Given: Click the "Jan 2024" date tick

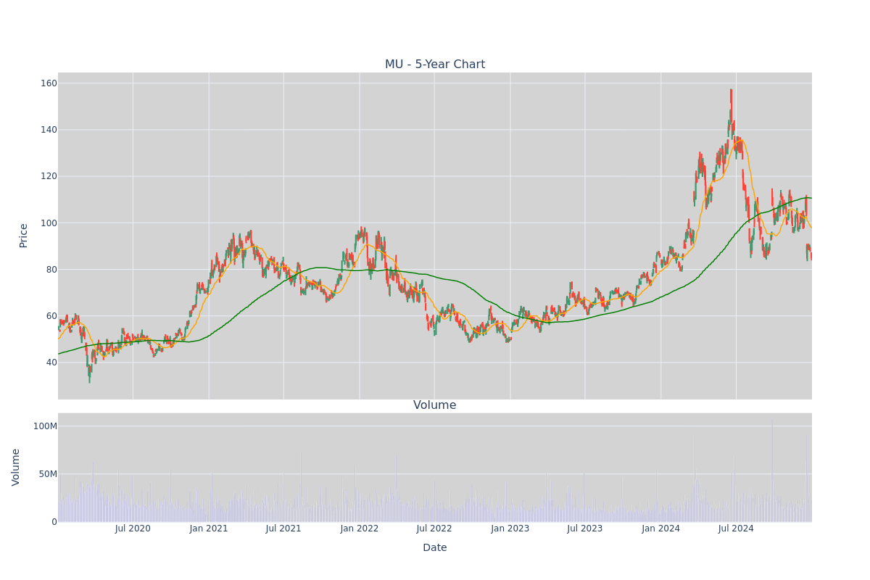Looking at the screenshot, I should pos(661,529).
